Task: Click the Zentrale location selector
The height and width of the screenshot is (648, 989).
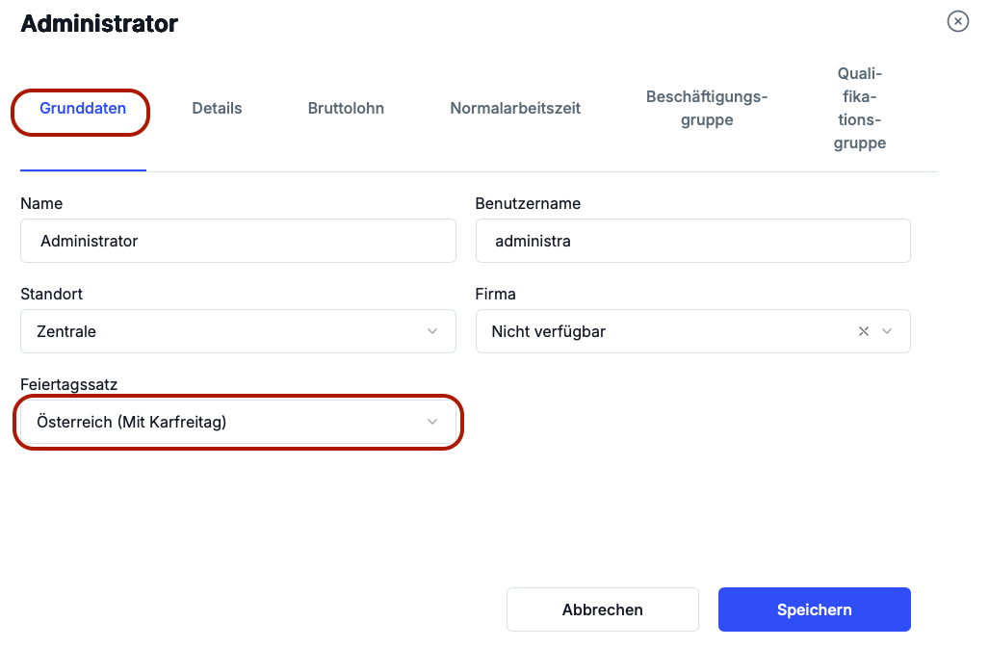Action: 221,331
